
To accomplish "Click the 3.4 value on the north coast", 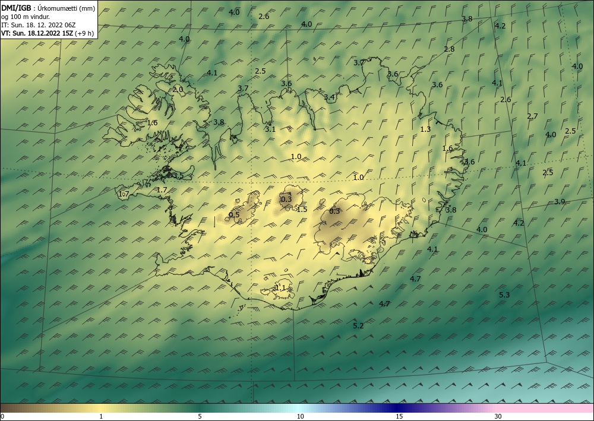I will pos(329,97).
